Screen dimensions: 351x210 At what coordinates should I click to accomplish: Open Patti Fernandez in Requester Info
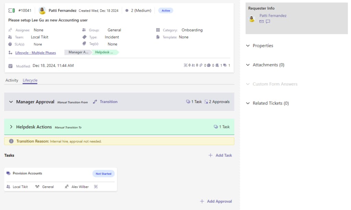tap(273, 16)
